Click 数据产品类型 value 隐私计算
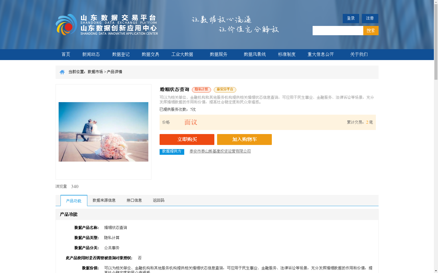The width and height of the screenshot is (438, 273). (x=112, y=238)
